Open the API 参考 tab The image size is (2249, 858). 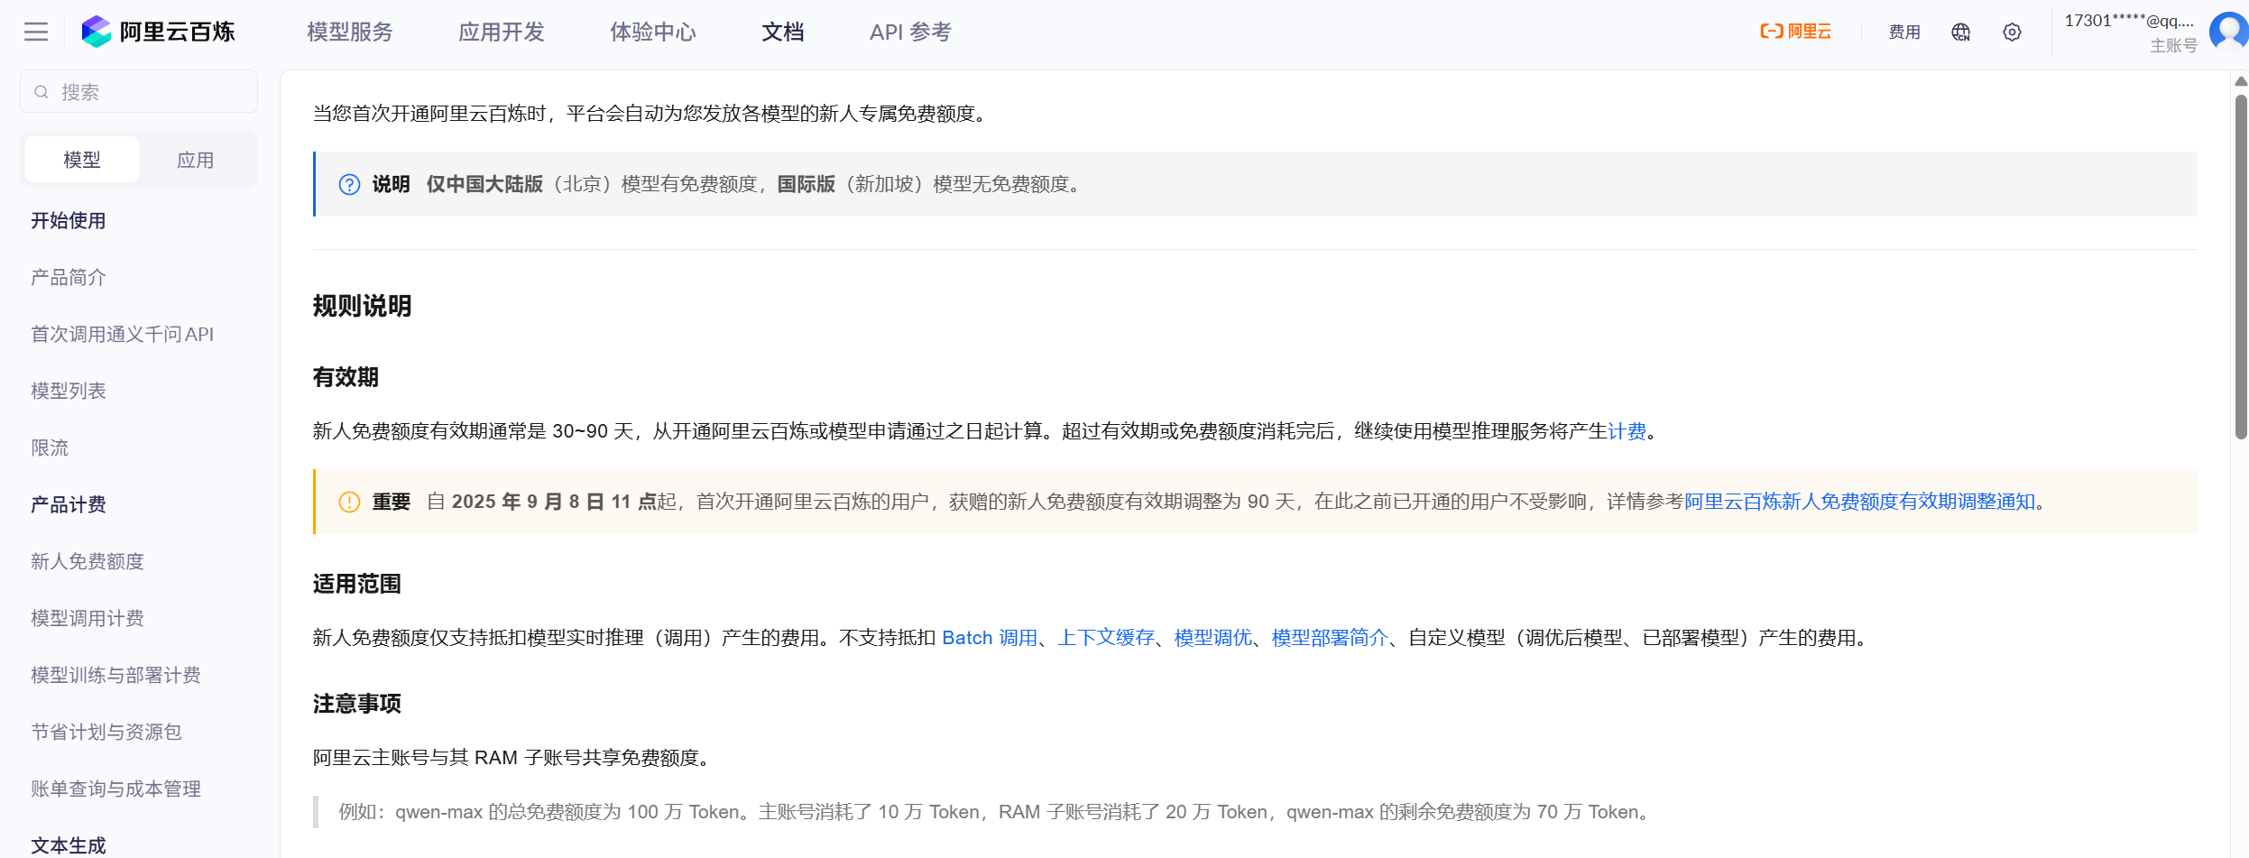(909, 32)
